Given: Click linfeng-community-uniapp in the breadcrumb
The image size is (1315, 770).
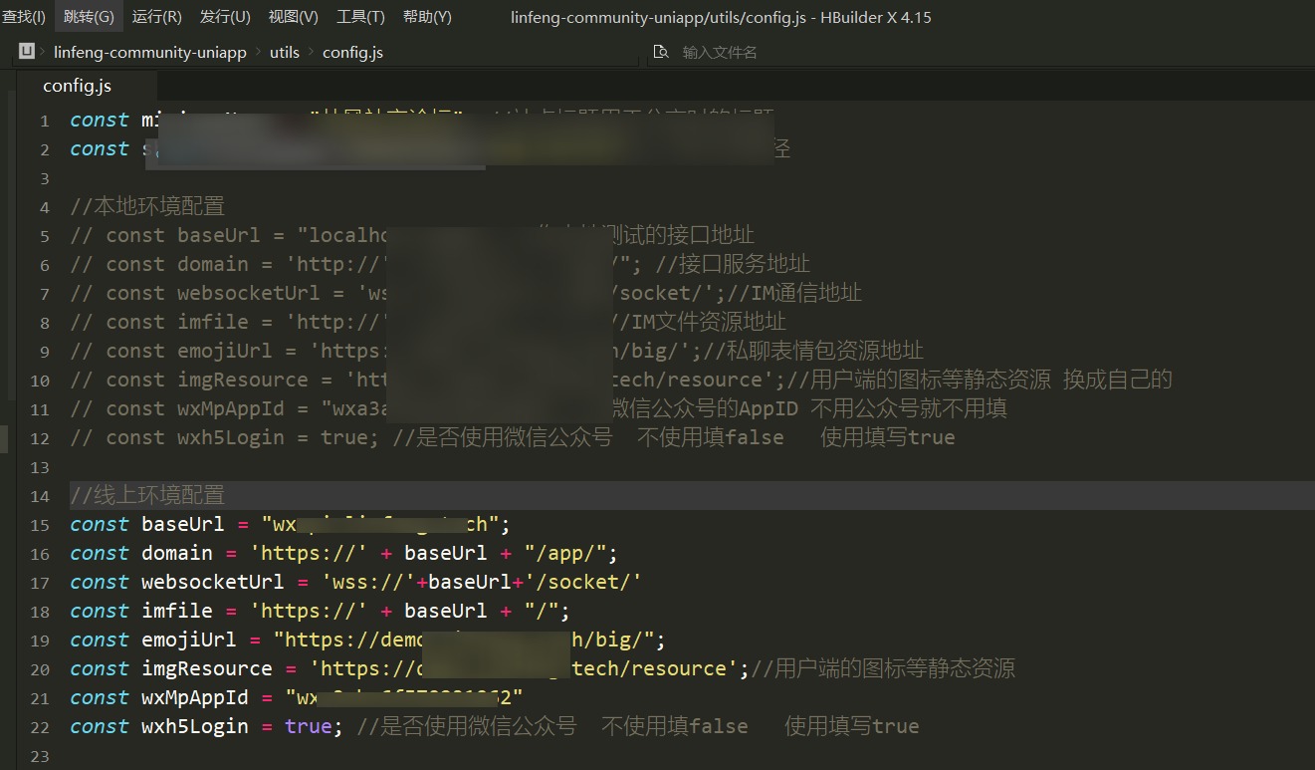Looking at the screenshot, I should pos(150,52).
